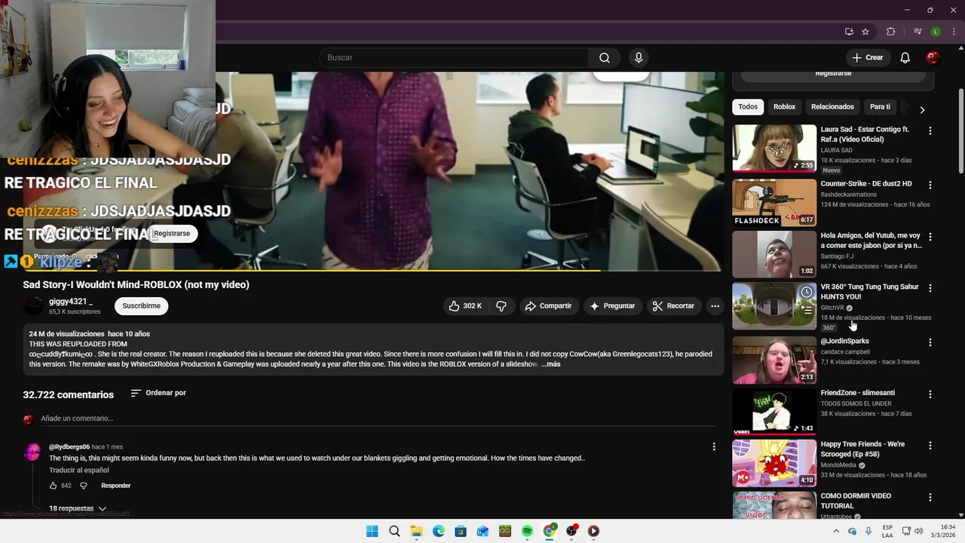The image size is (965, 543).
Task: Open options for Laura Sad video
Action: click(x=930, y=130)
